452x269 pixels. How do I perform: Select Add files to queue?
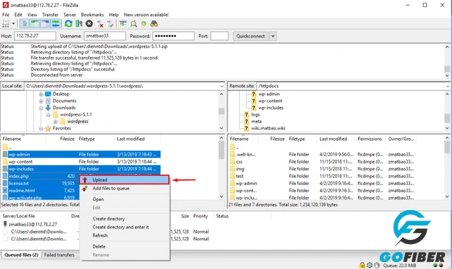(x=111, y=189)
